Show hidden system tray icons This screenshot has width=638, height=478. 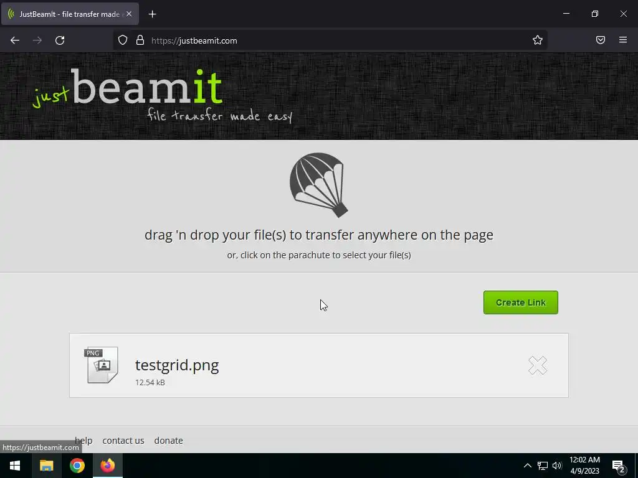[527, 466]
